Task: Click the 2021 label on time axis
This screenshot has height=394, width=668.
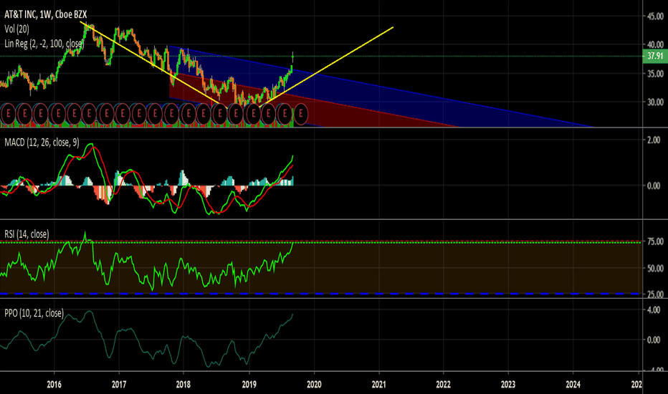Action: [x=378, y=385]
